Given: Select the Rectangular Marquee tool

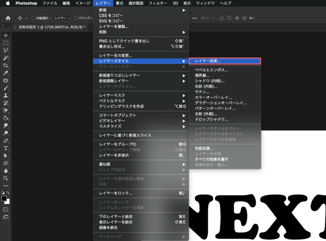Looking at the screenshot, I should pos(6,43).
